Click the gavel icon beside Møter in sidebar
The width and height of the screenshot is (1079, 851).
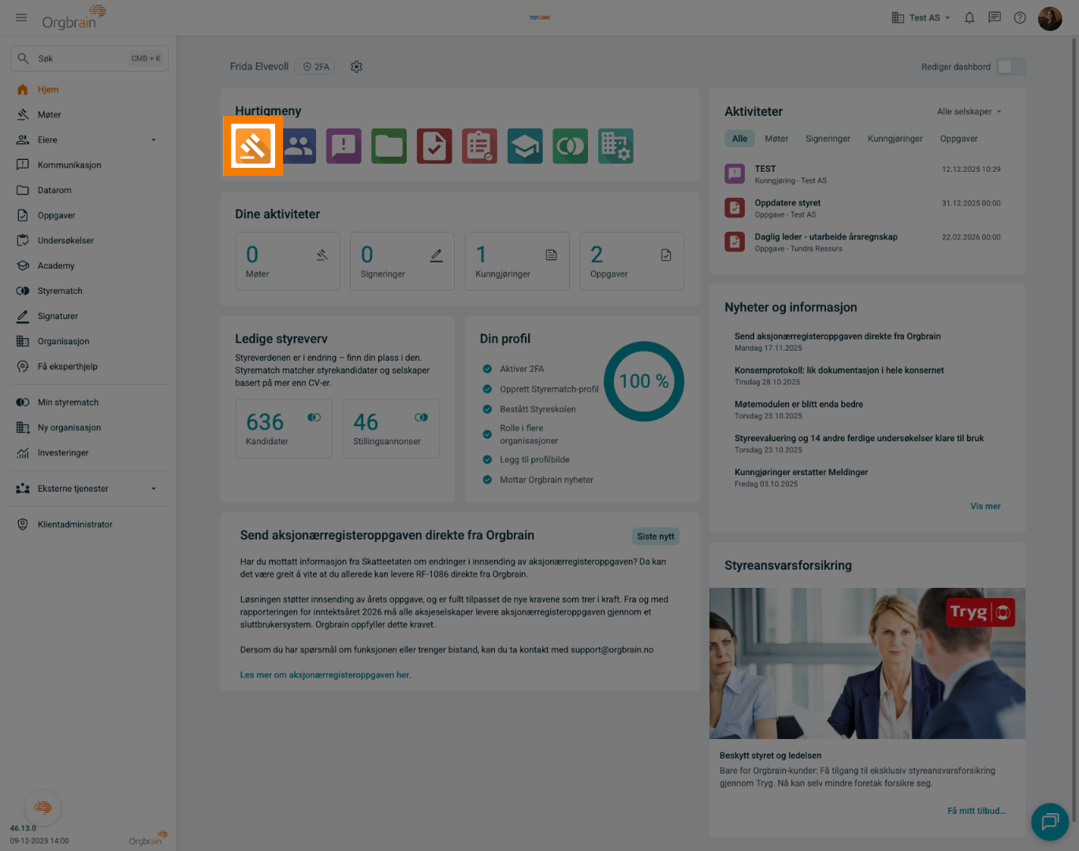pyautogui.click(x=23, y=115)
